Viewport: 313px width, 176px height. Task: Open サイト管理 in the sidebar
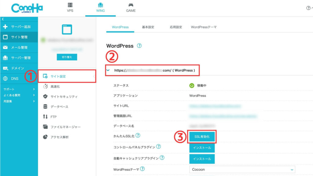(x=19, y=37)
